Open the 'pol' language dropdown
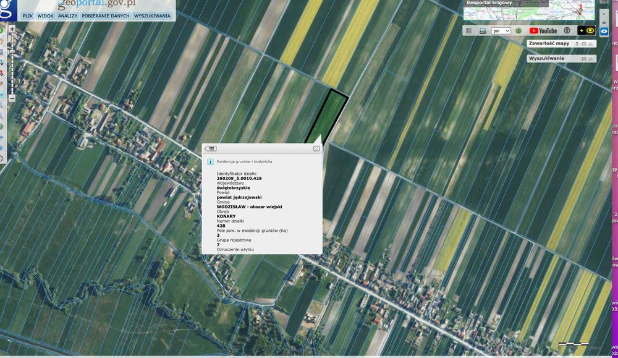Screen dimensions: 618x358 tap(501, 31)
